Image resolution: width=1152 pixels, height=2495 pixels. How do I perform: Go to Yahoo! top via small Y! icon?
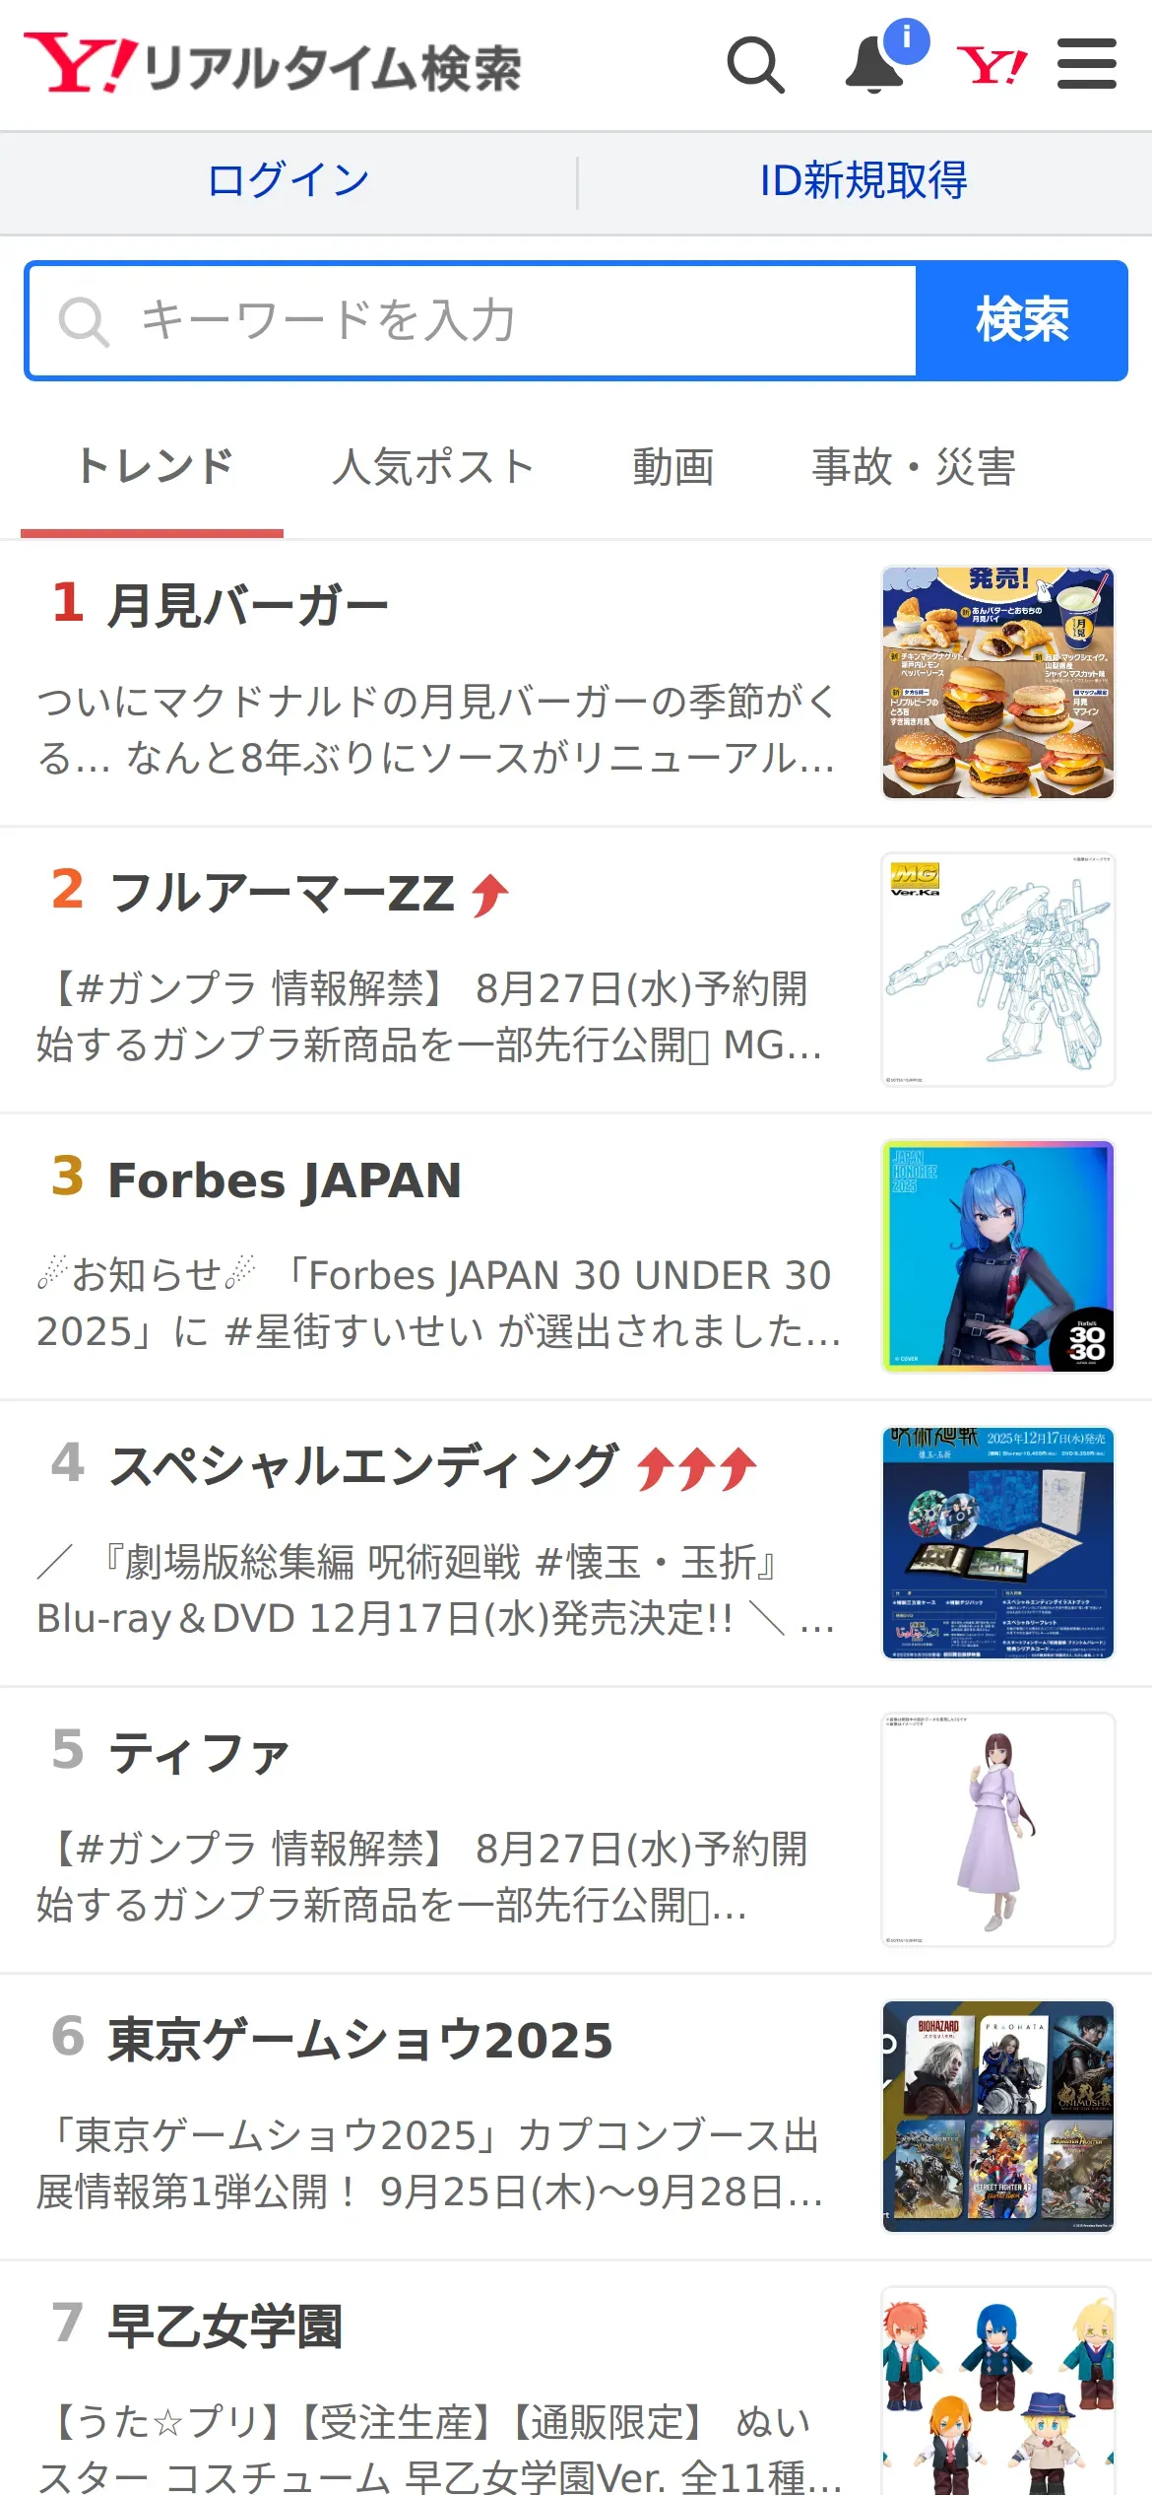pos(992,66)
